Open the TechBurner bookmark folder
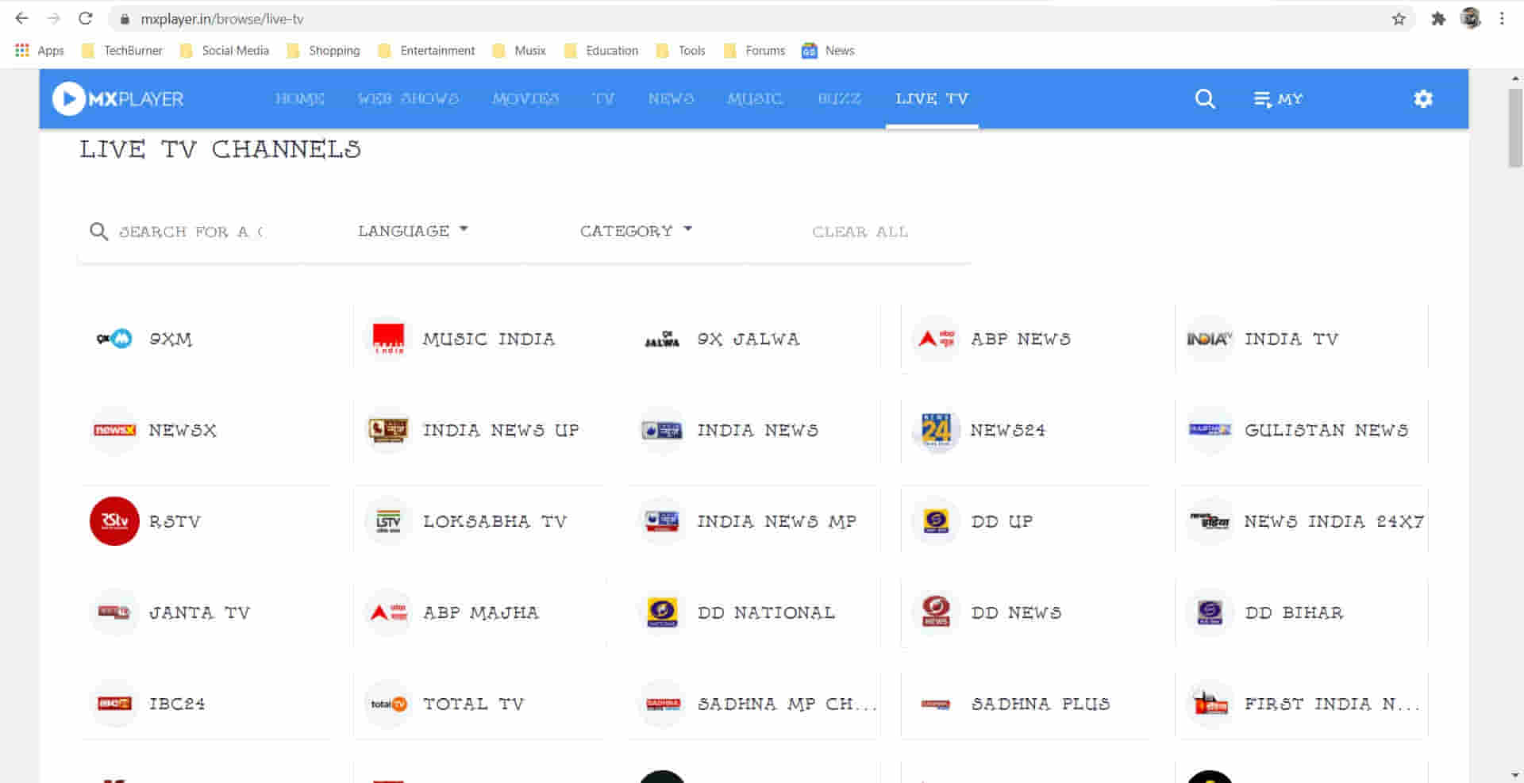Image resolution: width=1524 pixels, height=783 pixels. coord(122,51)
